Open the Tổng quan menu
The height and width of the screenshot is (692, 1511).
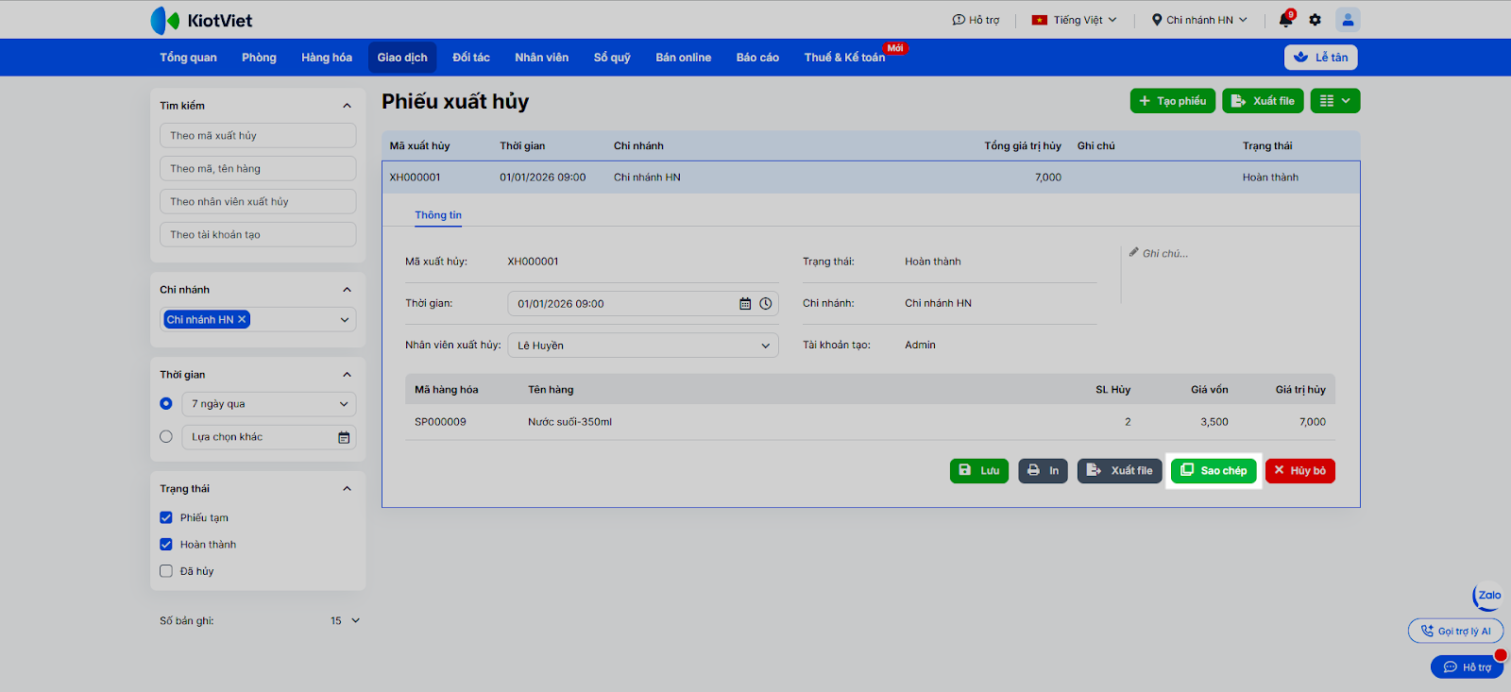(188, 58)
